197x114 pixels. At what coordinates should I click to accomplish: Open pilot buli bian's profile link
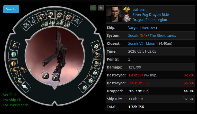139,9
